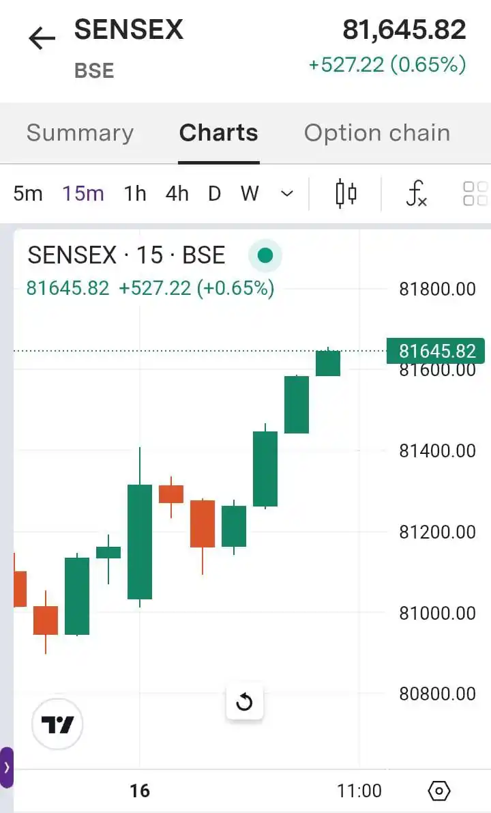This screenshot has height=813, width=491.
Task: Click the SENSEX · 15 · BSE chart title
Action: tap(126, 255)
